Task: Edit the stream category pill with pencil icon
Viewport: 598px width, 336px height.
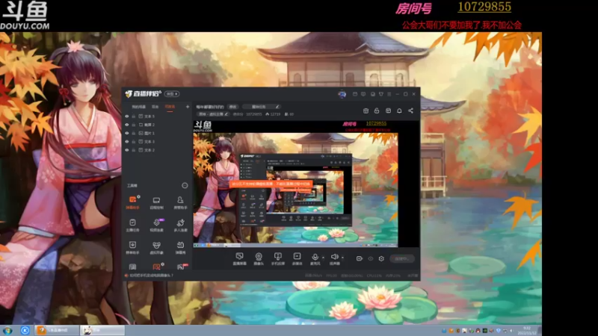Action: click(213, 114)
